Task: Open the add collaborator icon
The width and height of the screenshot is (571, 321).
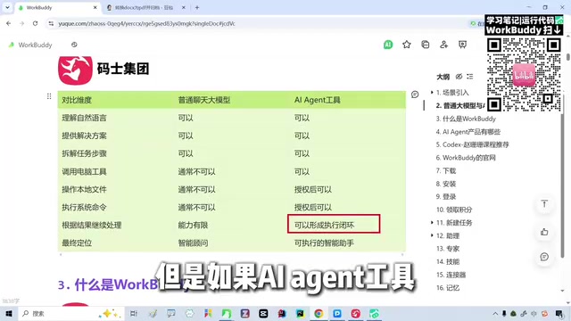Action: (x=443, y=45)
